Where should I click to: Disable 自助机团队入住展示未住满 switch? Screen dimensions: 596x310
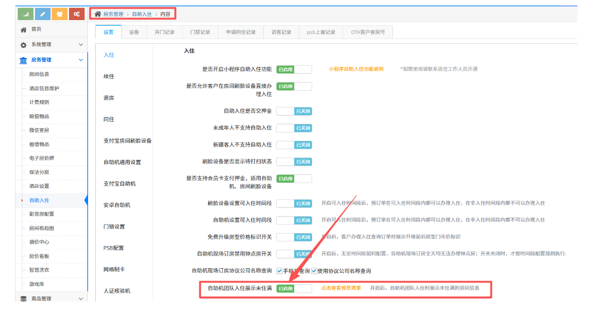294,289
